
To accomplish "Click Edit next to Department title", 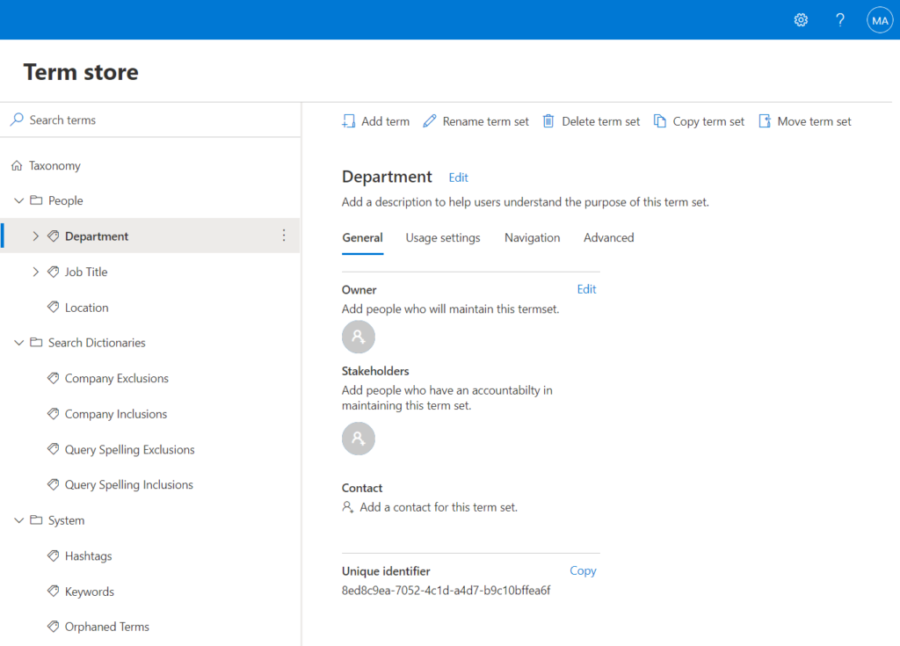I will tap(459, 178).
